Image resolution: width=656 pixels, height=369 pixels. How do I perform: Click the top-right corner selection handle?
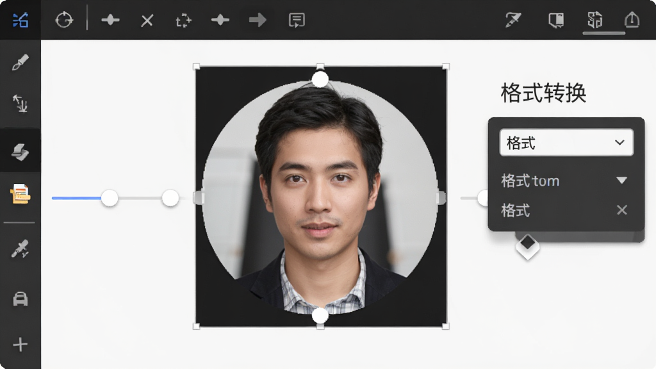[x=446, y=67]
